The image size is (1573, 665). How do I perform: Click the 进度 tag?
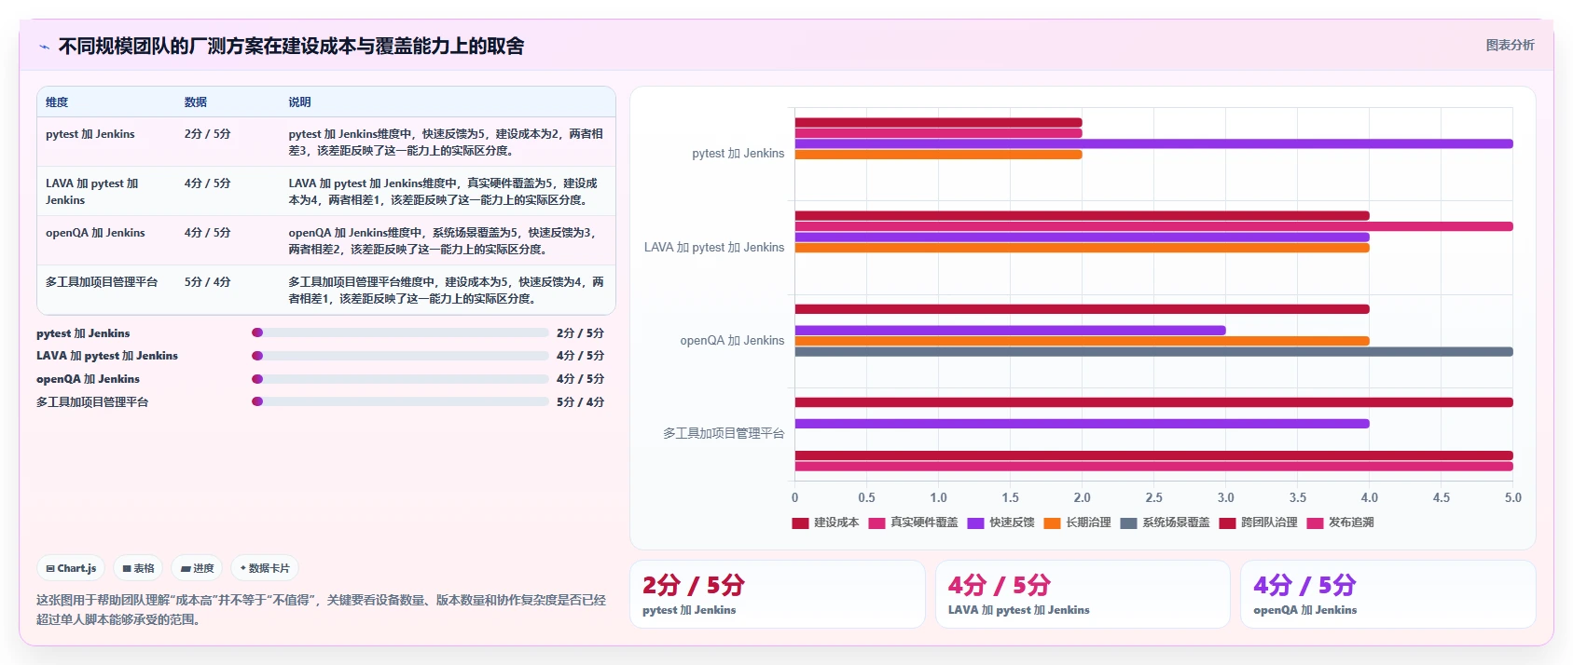tap(197, 568)
